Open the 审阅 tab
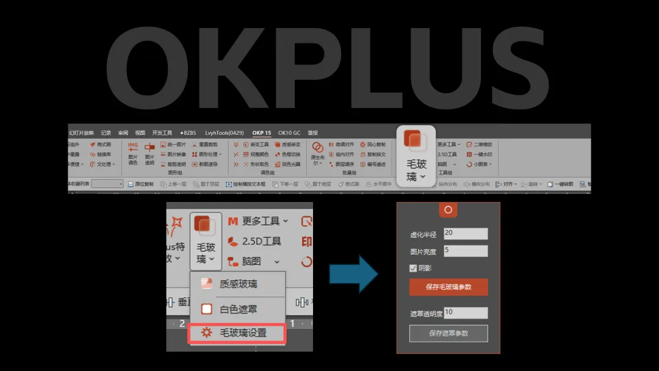Image resolution: width=659 pixels, height=371 pixels. (123, 133)
